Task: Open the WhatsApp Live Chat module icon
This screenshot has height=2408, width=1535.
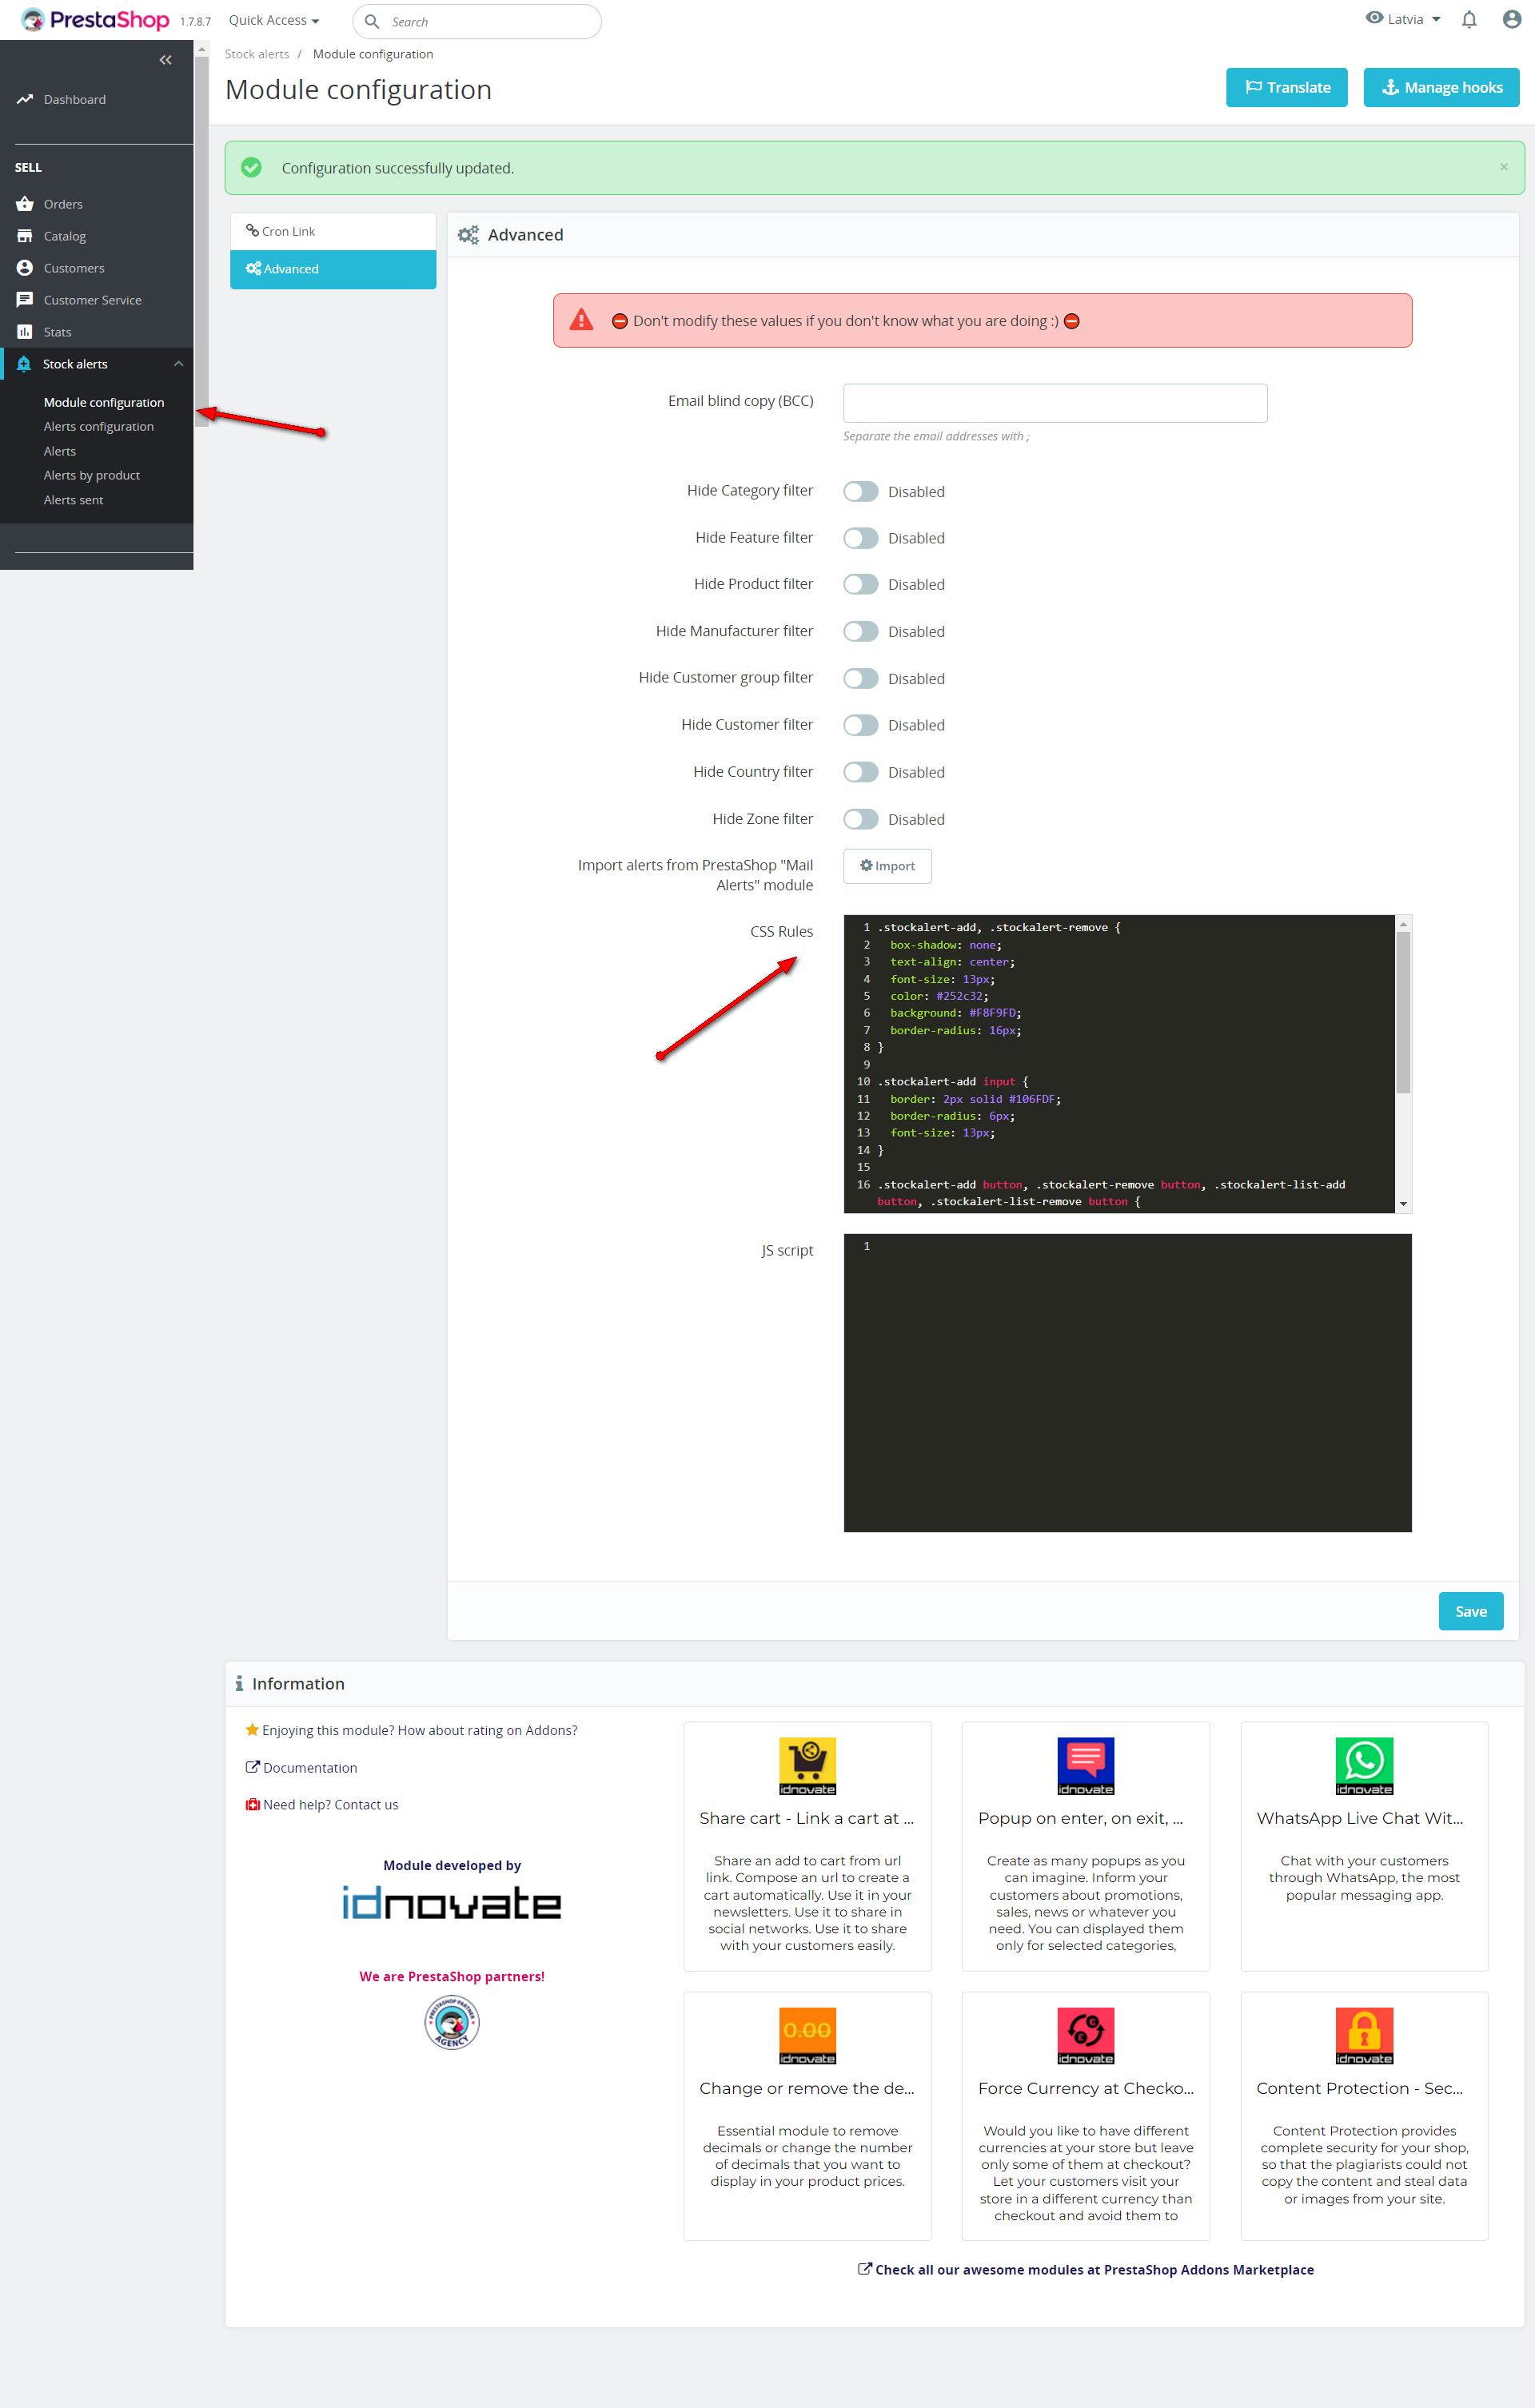Action: tap(1363, 1766)
